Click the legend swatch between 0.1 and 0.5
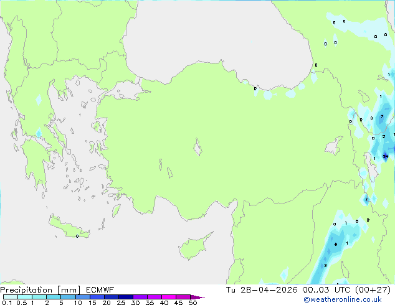This screenshot has width=395, height=305. pyautogui.click(x=11, y=297)
